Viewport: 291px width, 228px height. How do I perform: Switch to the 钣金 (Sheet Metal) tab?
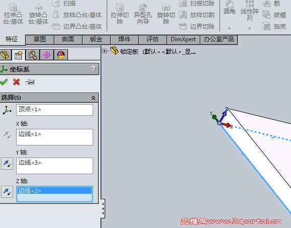(96, 39)
